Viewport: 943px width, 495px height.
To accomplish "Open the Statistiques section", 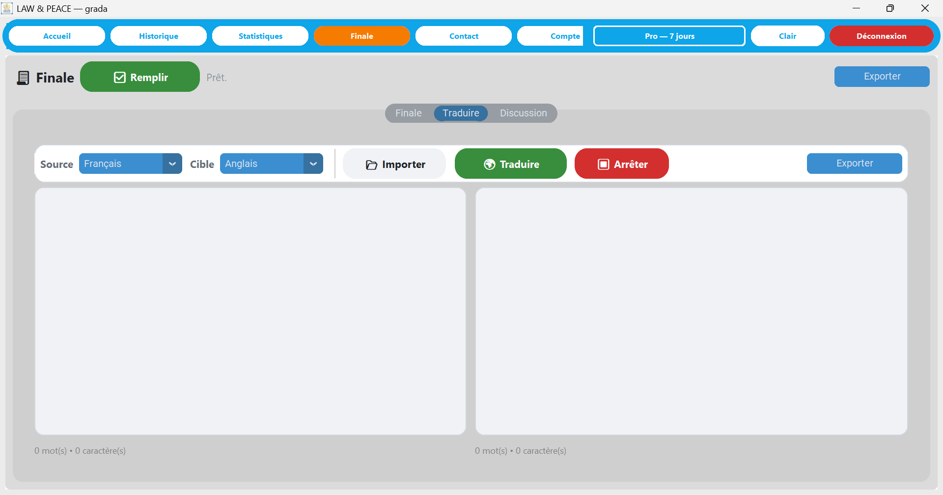I will click(260, 36).
